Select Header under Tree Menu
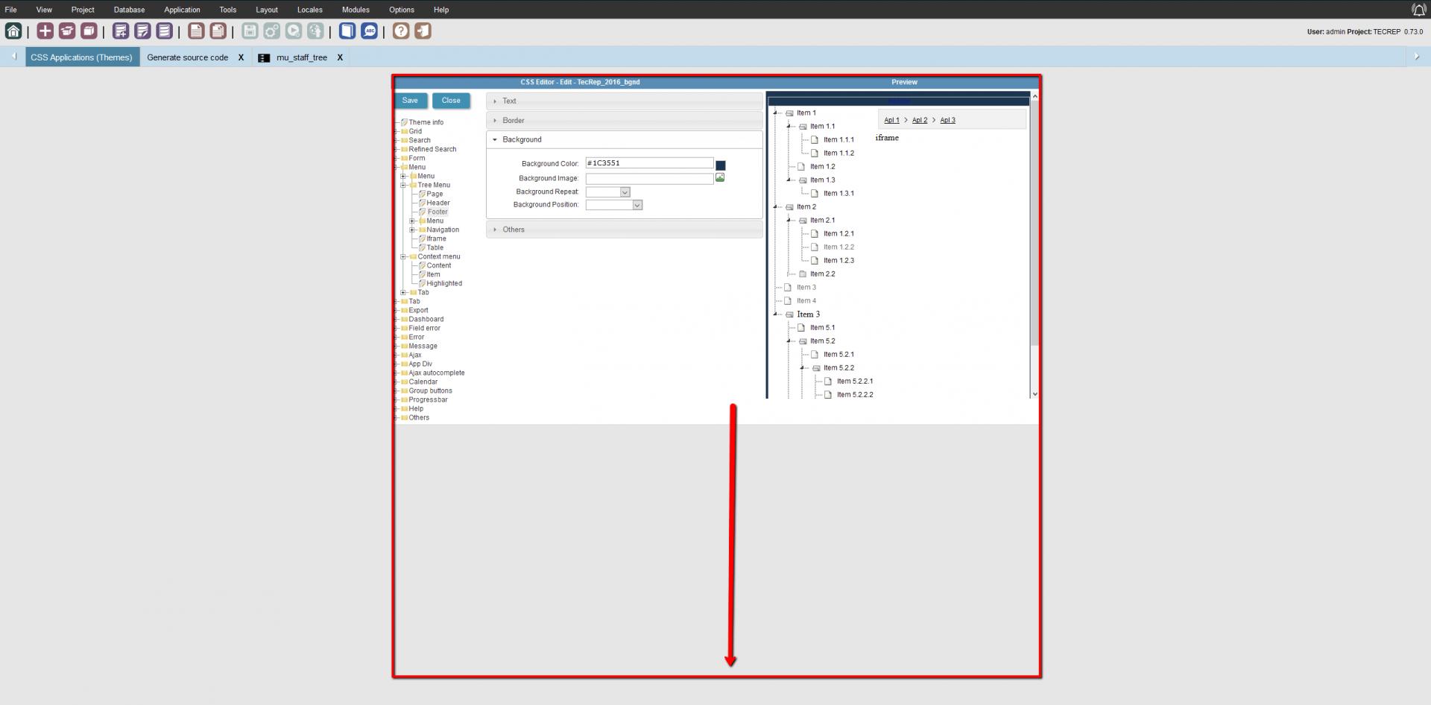The image size is (1431, 705). [437, 203]
